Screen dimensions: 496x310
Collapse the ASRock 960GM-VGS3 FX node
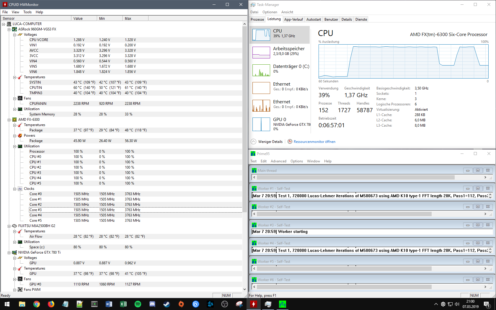[x=9, y=29]
